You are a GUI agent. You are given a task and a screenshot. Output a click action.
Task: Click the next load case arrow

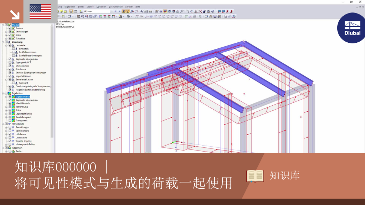119,11
